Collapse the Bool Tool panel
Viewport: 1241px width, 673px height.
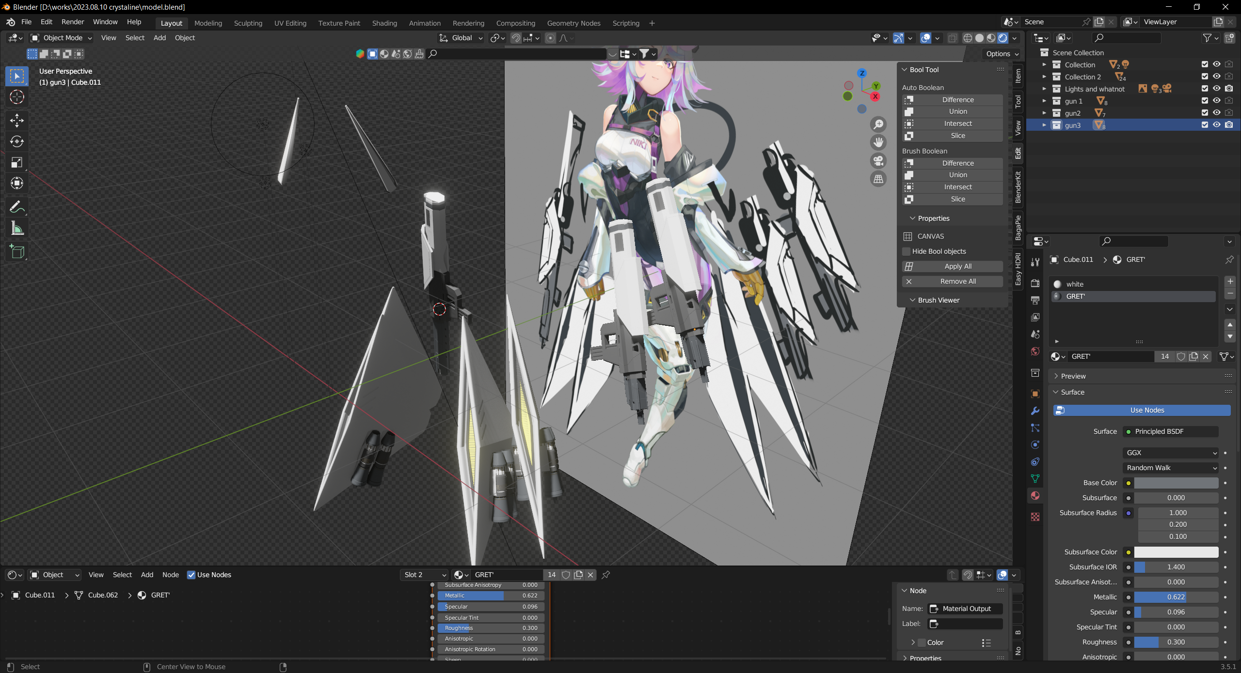pos(920,70)
